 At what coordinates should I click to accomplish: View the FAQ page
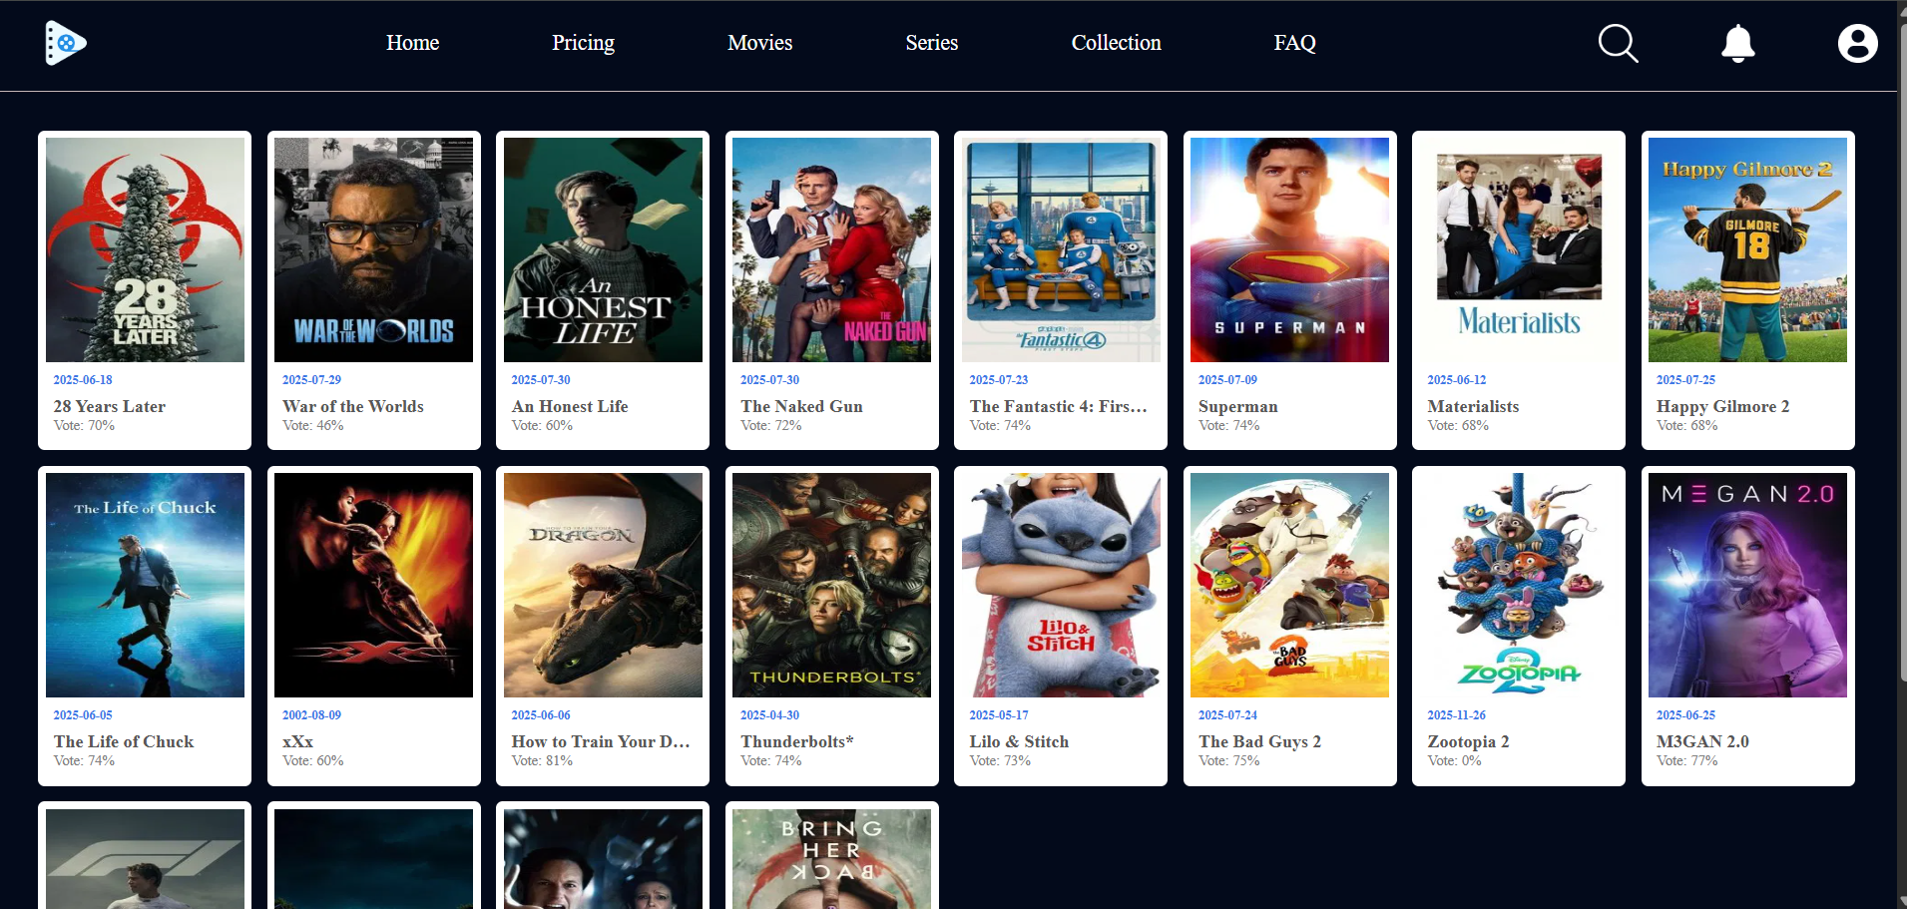(1294, 43)
